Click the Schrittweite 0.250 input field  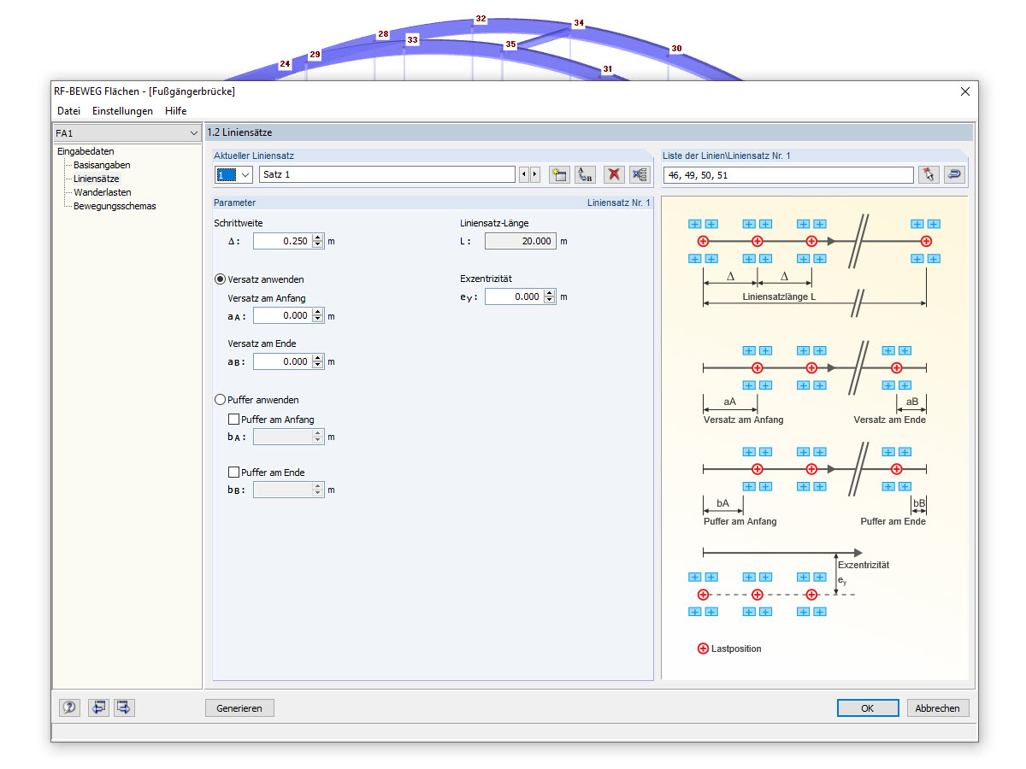[x=283, y=241]
